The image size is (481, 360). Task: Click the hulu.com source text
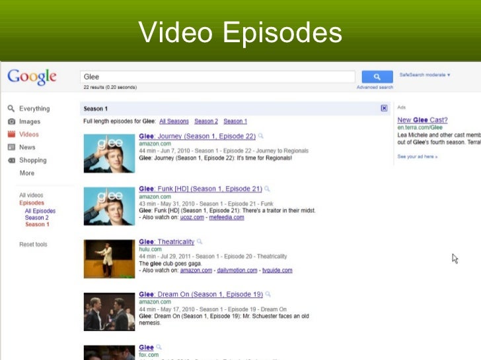(151, 249)
